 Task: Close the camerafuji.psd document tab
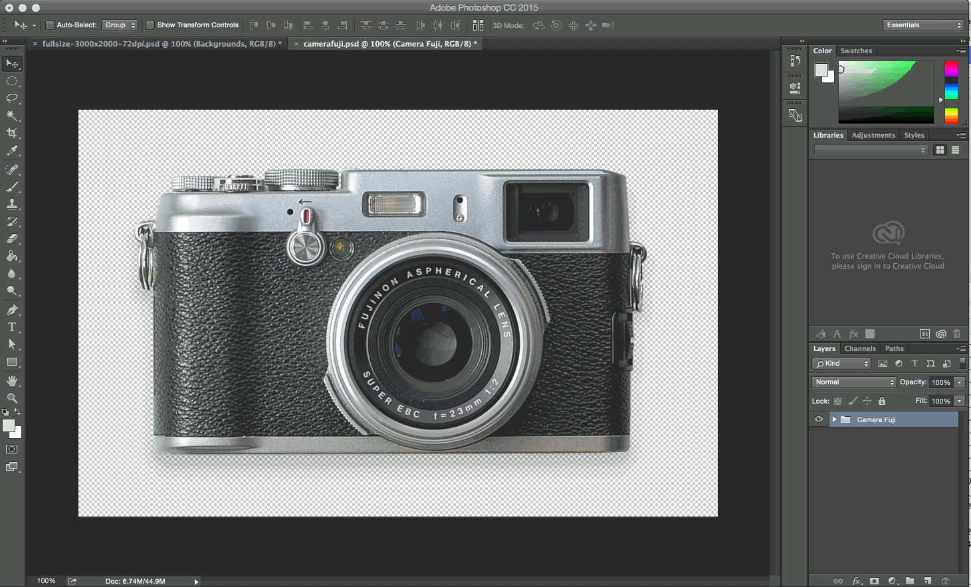tap(296, 44)
